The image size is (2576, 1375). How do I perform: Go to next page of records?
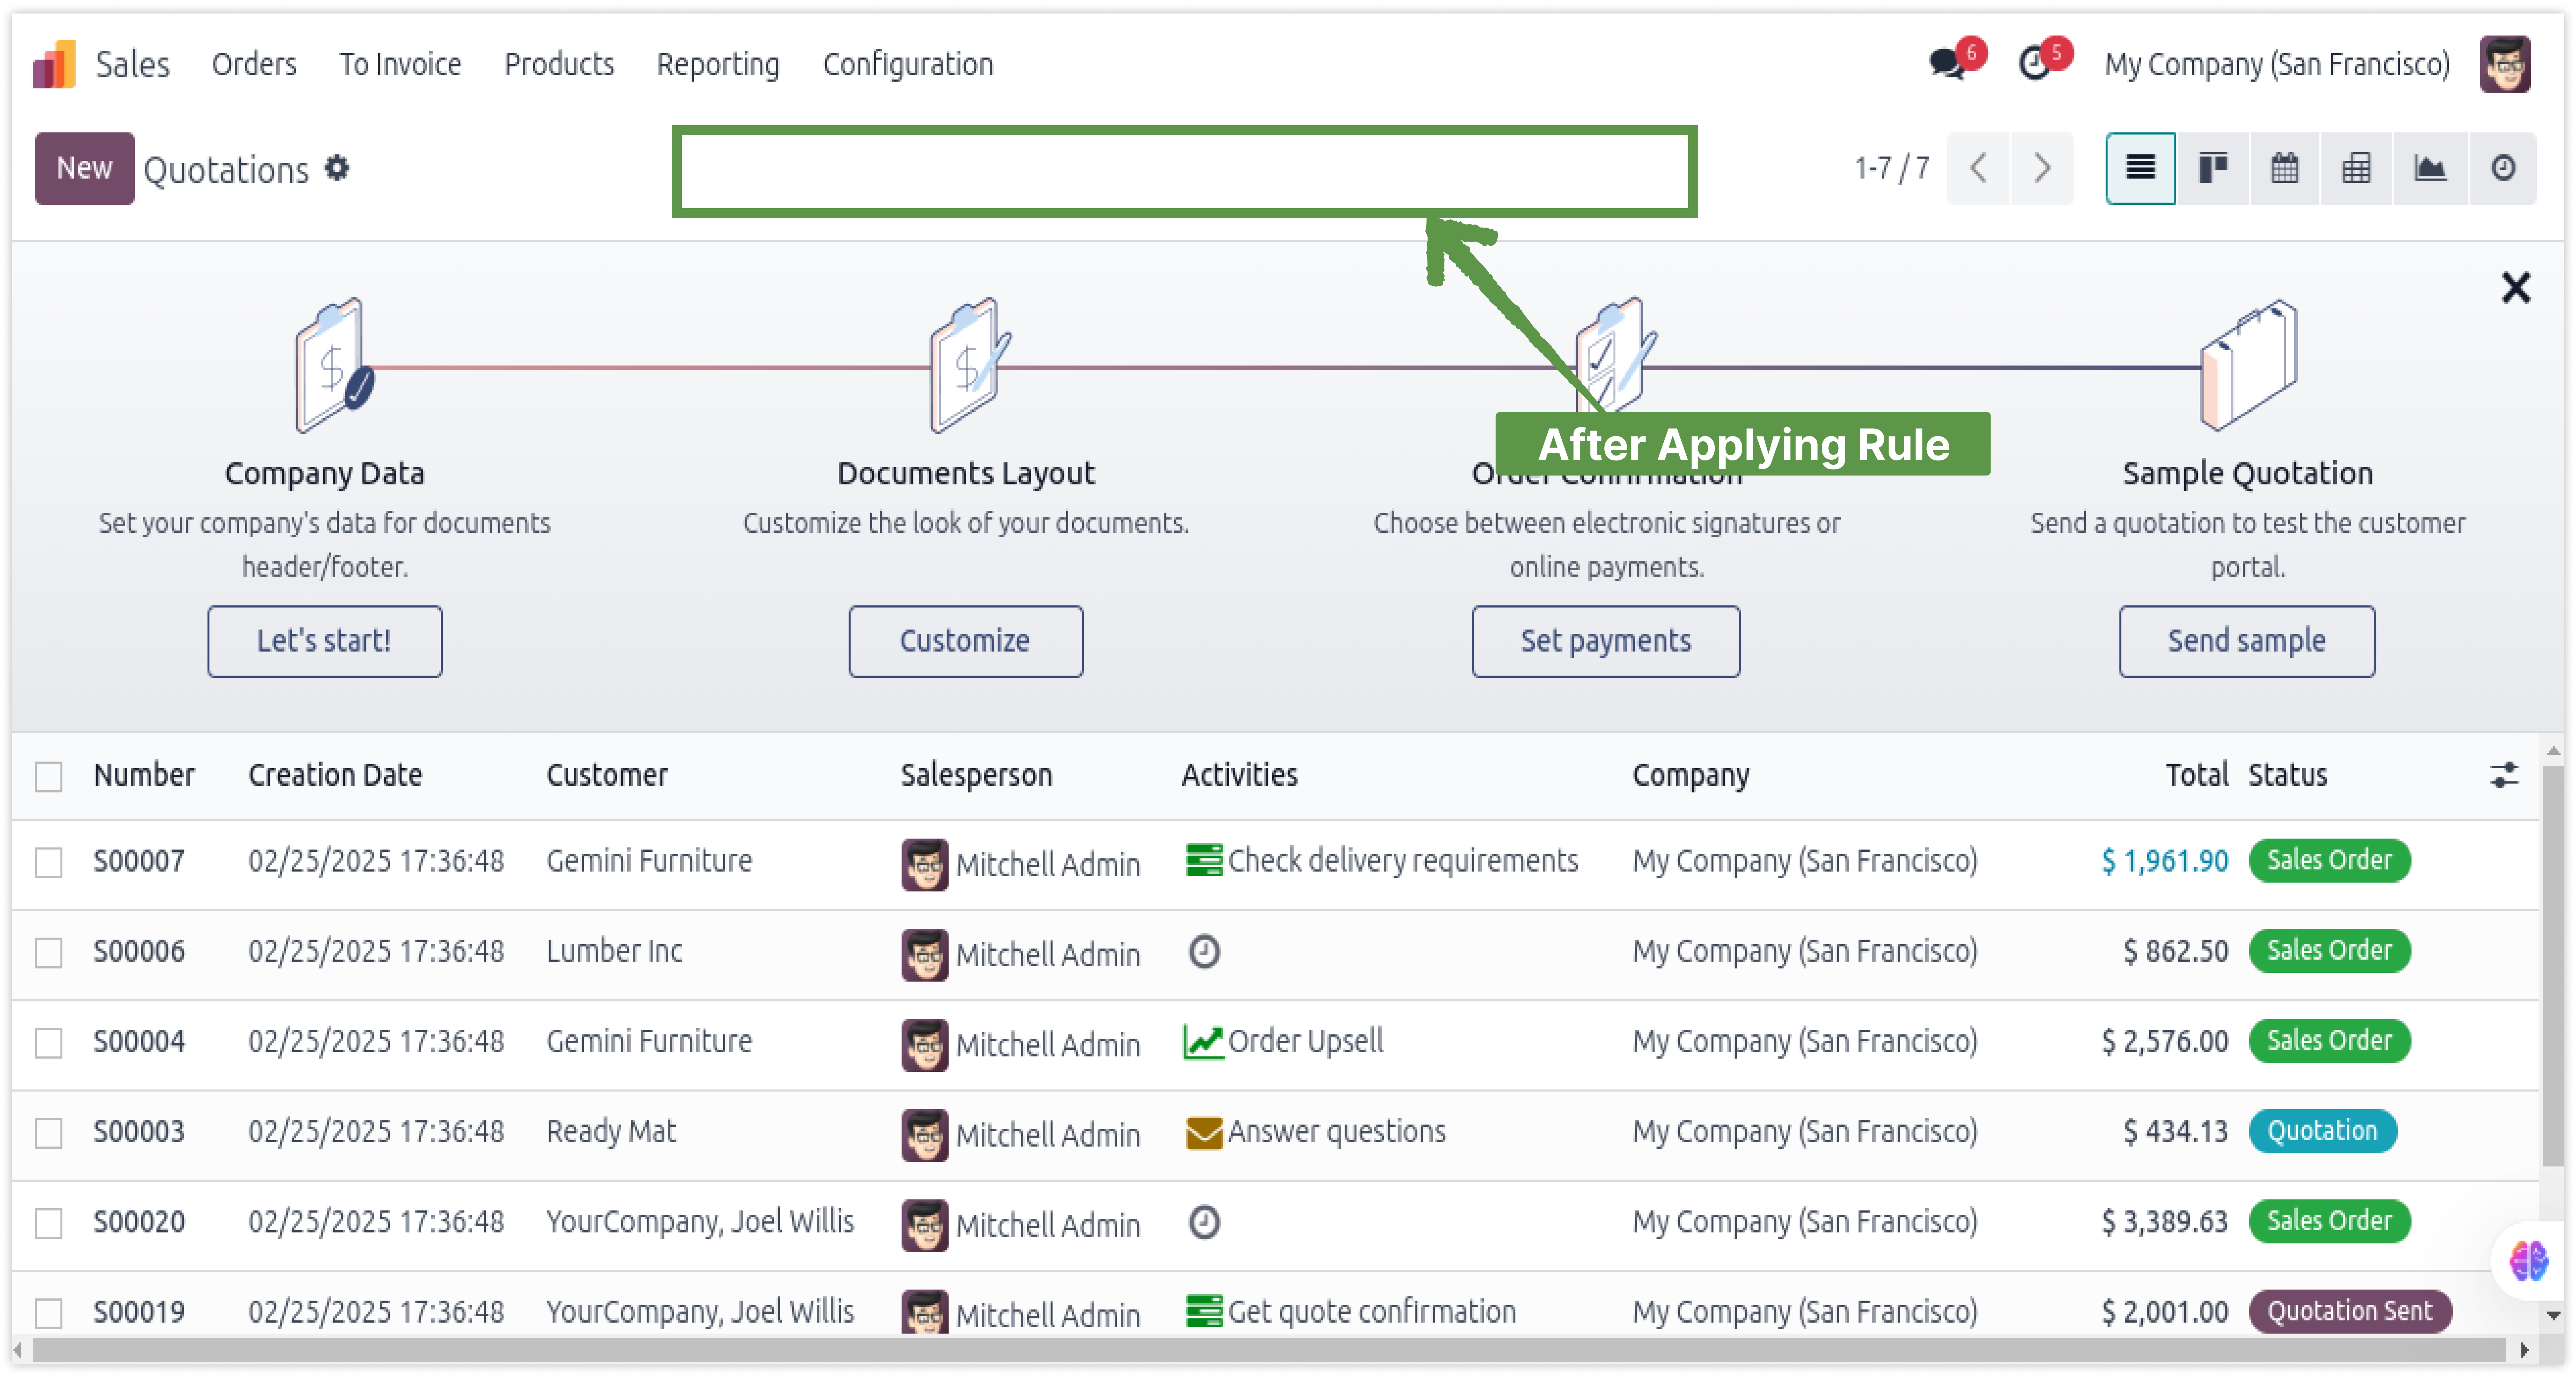pyautogui.click(x=2042, y=168)
